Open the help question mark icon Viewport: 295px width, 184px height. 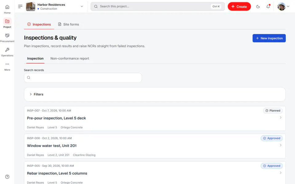click(x=7, y=177)
